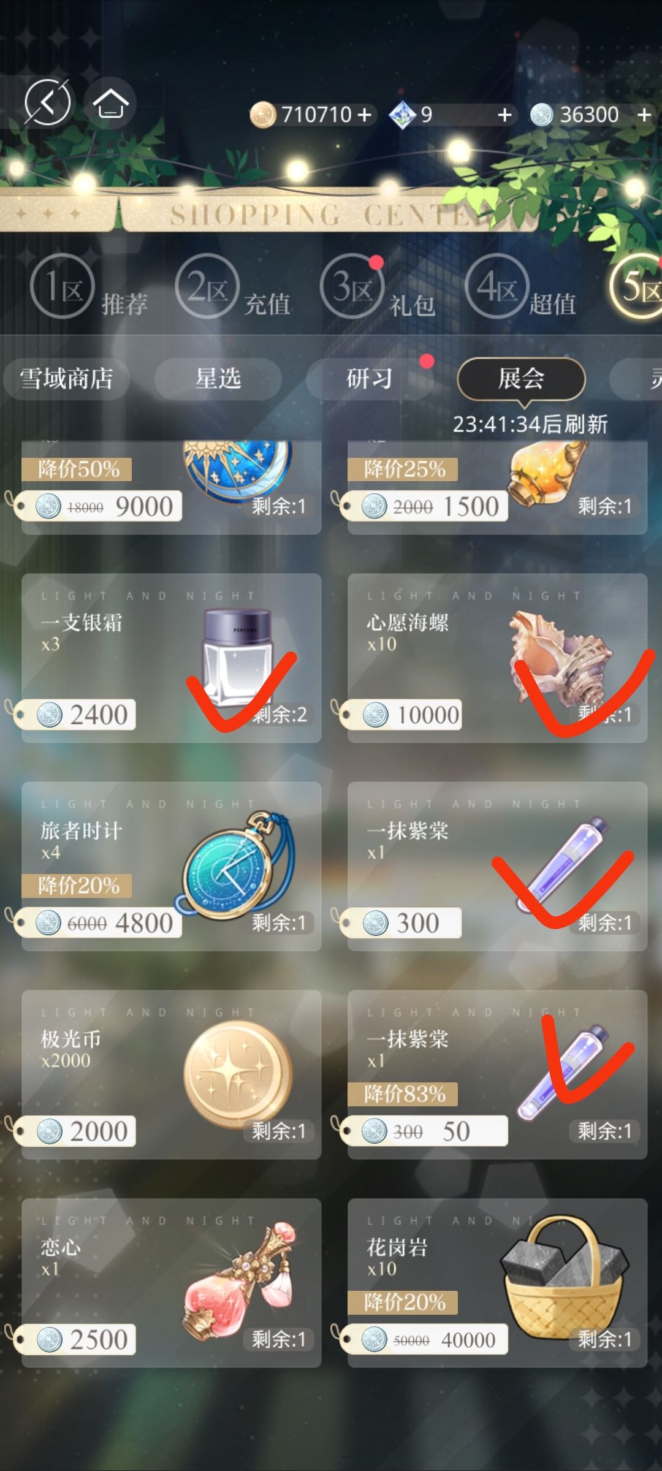Open the 3区 礼包 section
Viewport: 662px width, 1471px height.
378,287
